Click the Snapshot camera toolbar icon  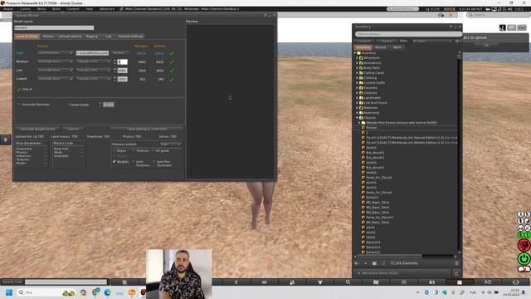(431, 282)
